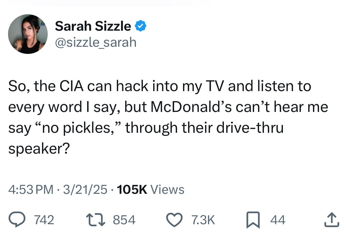Click the 44 bookmarks count
This screenshot has width=347, height=248.
[x=278, y=220]
